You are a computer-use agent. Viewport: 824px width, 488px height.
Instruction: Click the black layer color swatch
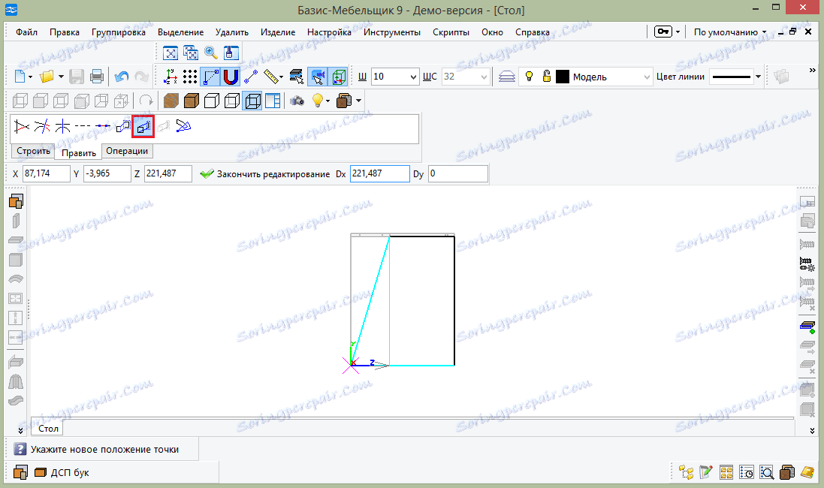pos(563,77)
